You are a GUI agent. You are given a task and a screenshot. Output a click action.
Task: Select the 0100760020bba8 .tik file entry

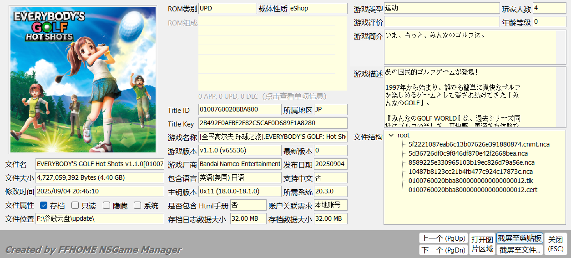[467, 181]
